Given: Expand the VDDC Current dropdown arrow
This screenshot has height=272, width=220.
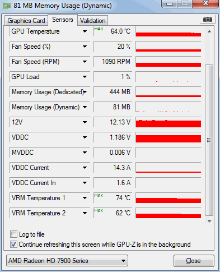Looking at the screenshot, I should (x=85, y=168).
